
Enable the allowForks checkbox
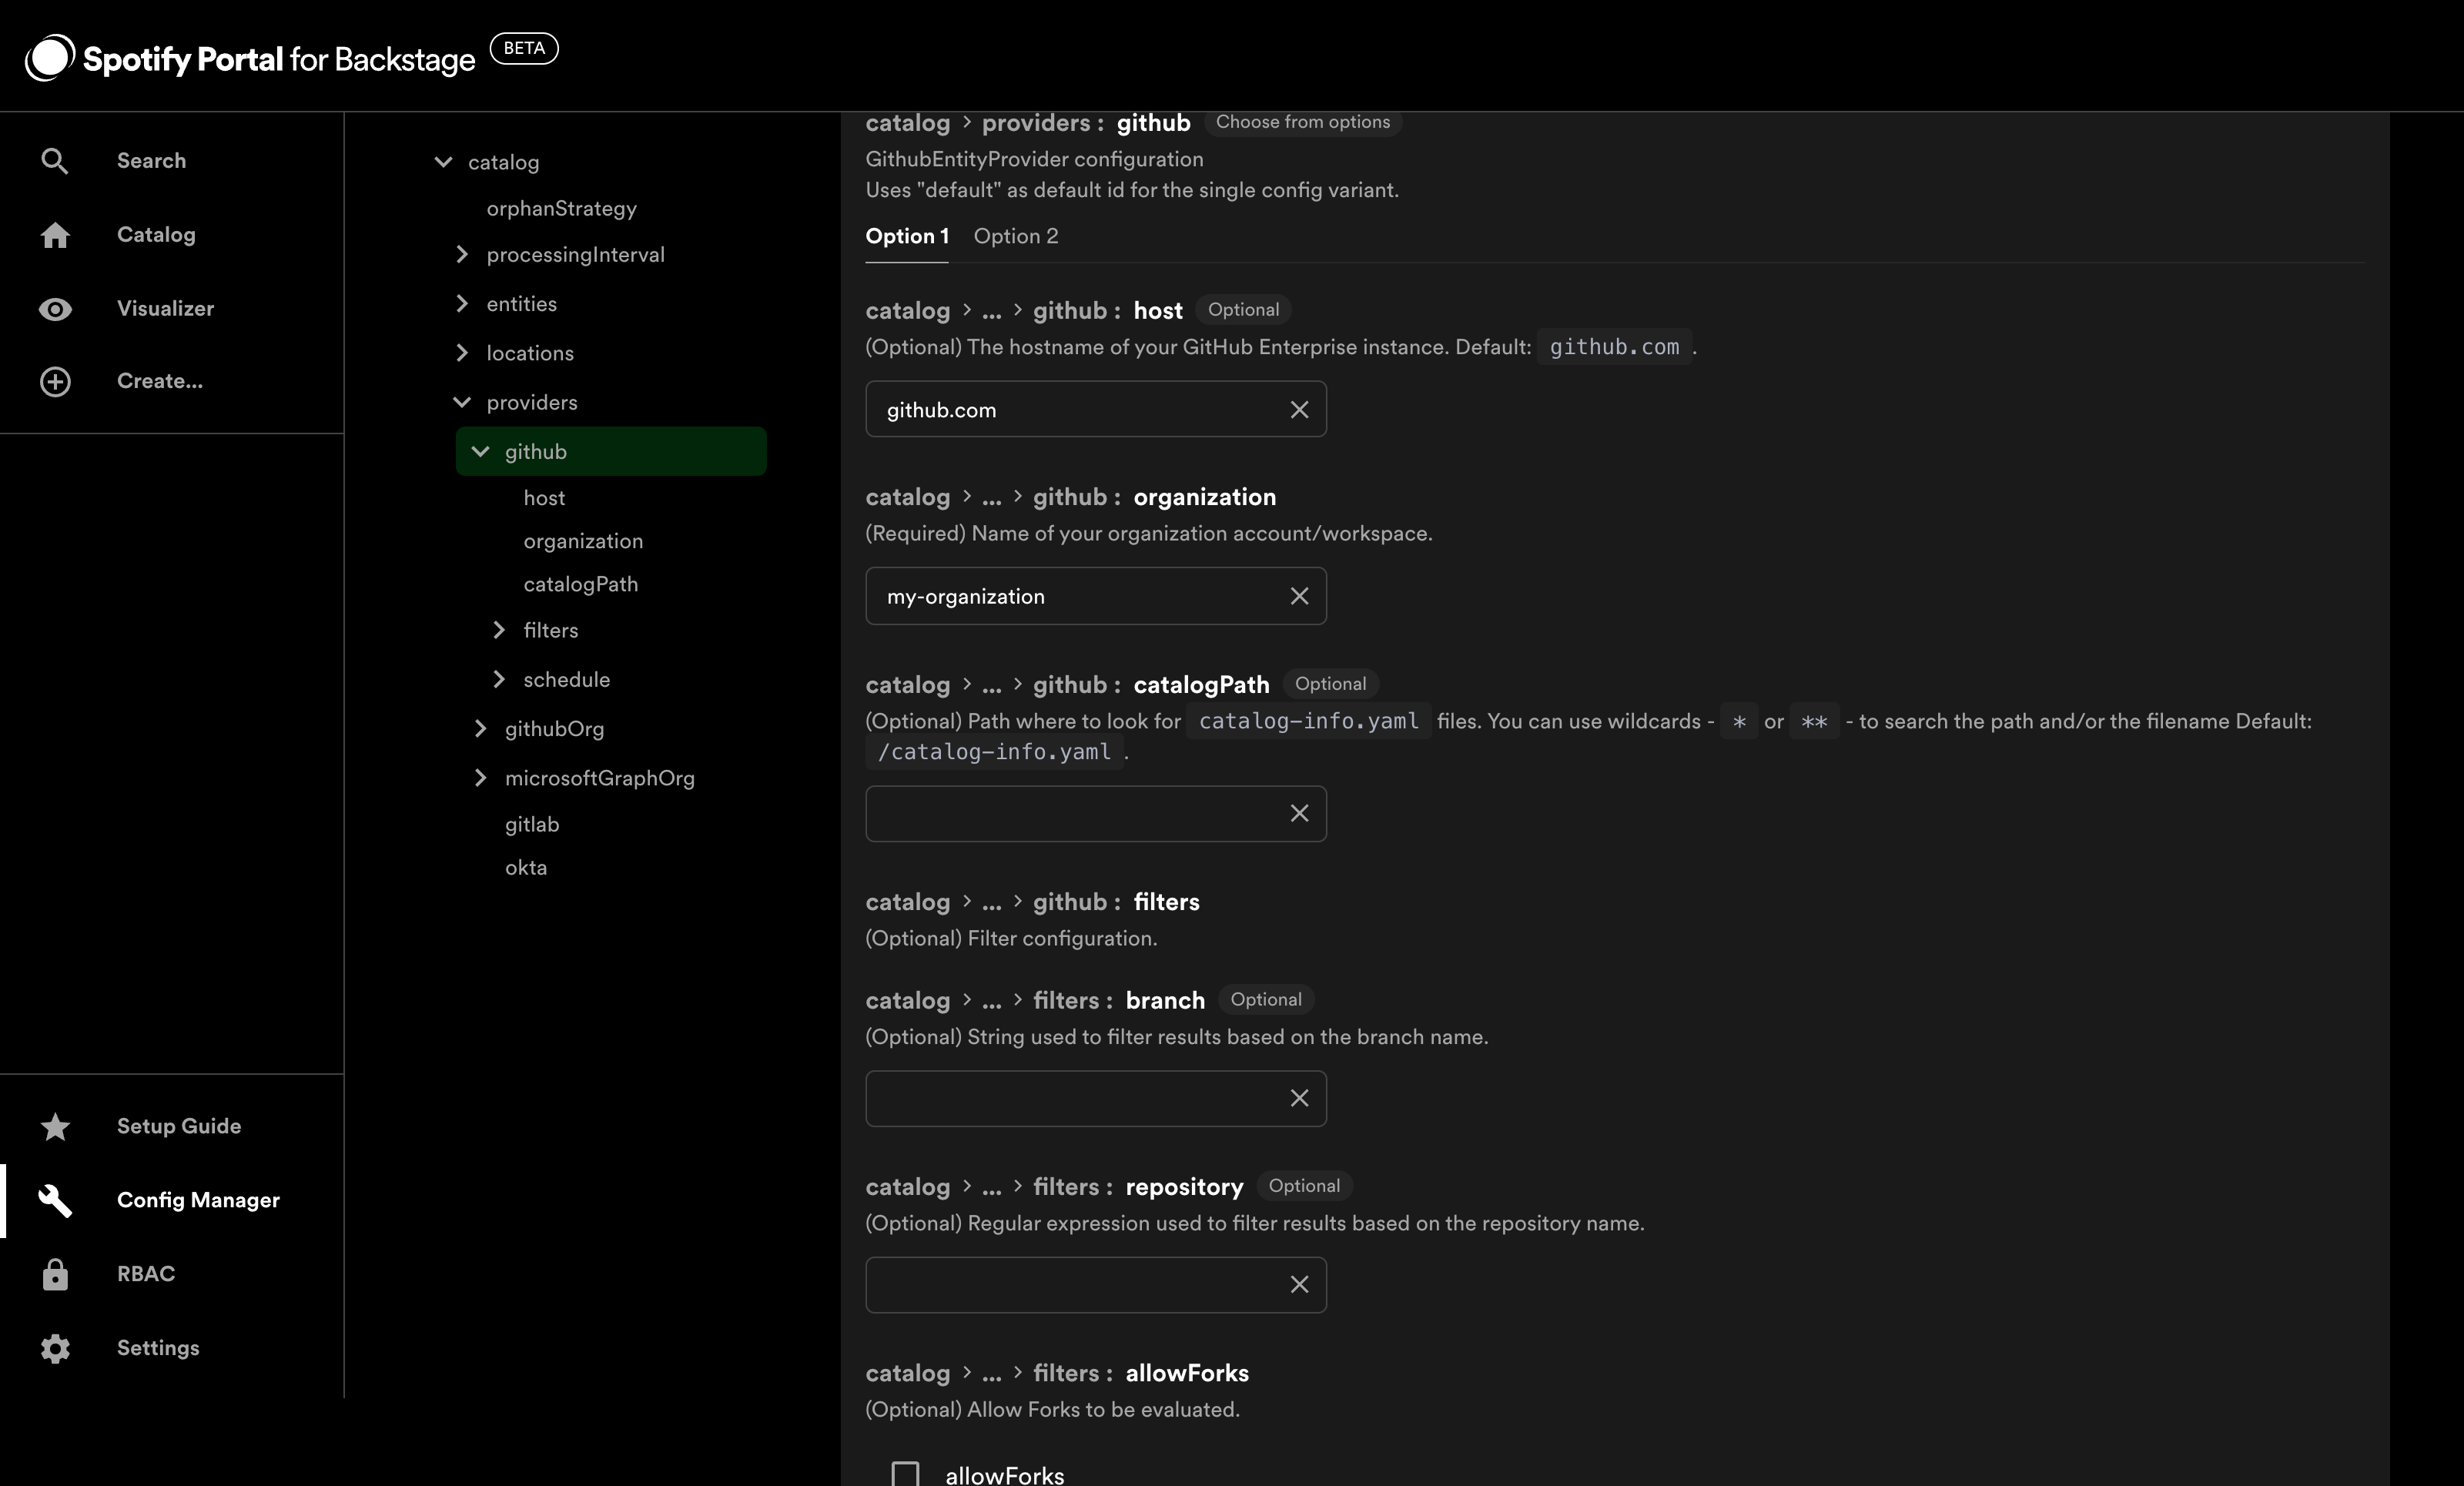pos(905,1475)
